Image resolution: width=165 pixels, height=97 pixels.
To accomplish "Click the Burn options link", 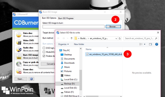I will coord(48,44).
